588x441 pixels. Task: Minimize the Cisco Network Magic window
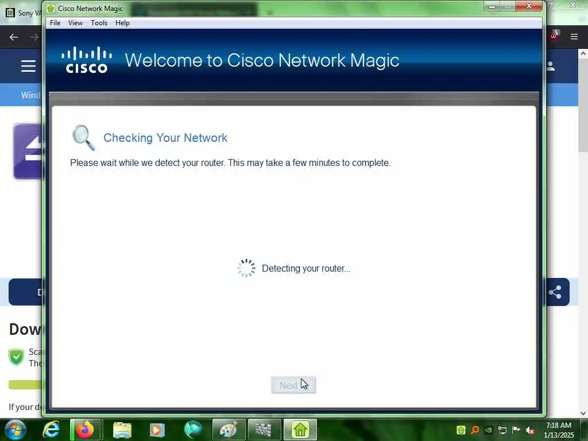[x=492, y=6]
